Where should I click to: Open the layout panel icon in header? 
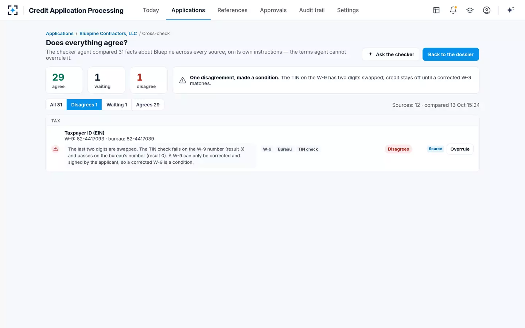click(436, 10)
